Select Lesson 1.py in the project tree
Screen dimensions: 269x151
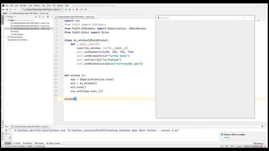pyautogui.click(x=30, y=23)
